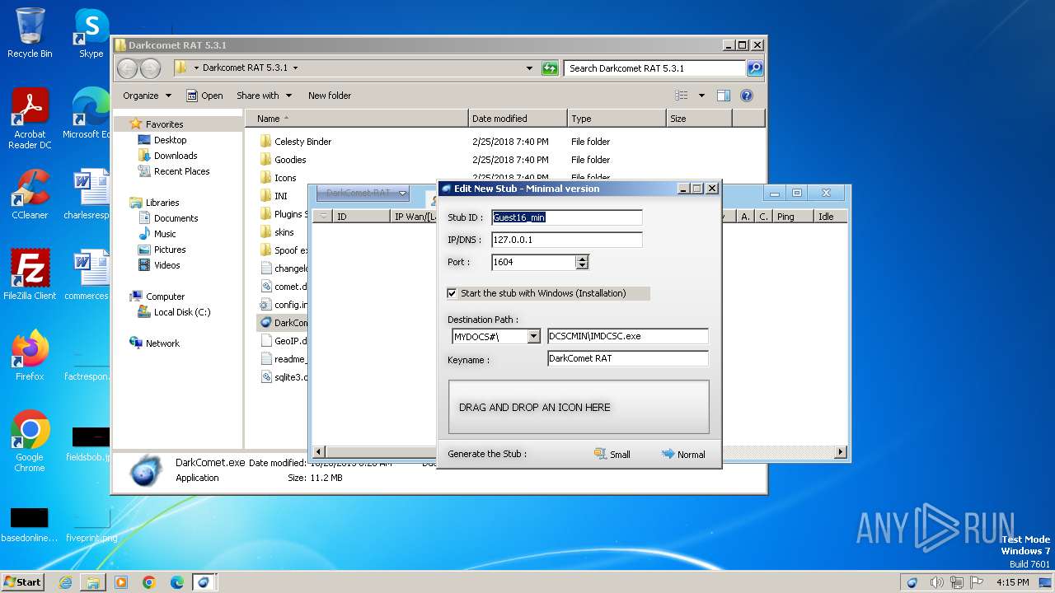Select the commerces Word document icon

pos(87,275)
